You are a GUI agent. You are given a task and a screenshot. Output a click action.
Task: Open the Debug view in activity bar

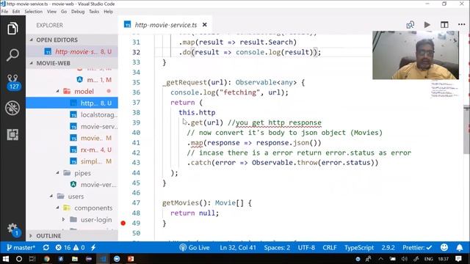tap(12, 108)
